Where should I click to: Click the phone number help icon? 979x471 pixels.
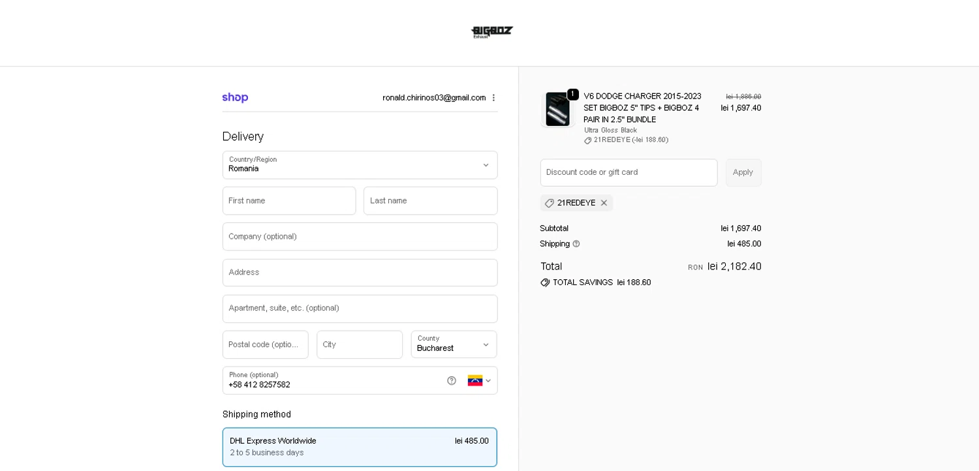(452, 381)
